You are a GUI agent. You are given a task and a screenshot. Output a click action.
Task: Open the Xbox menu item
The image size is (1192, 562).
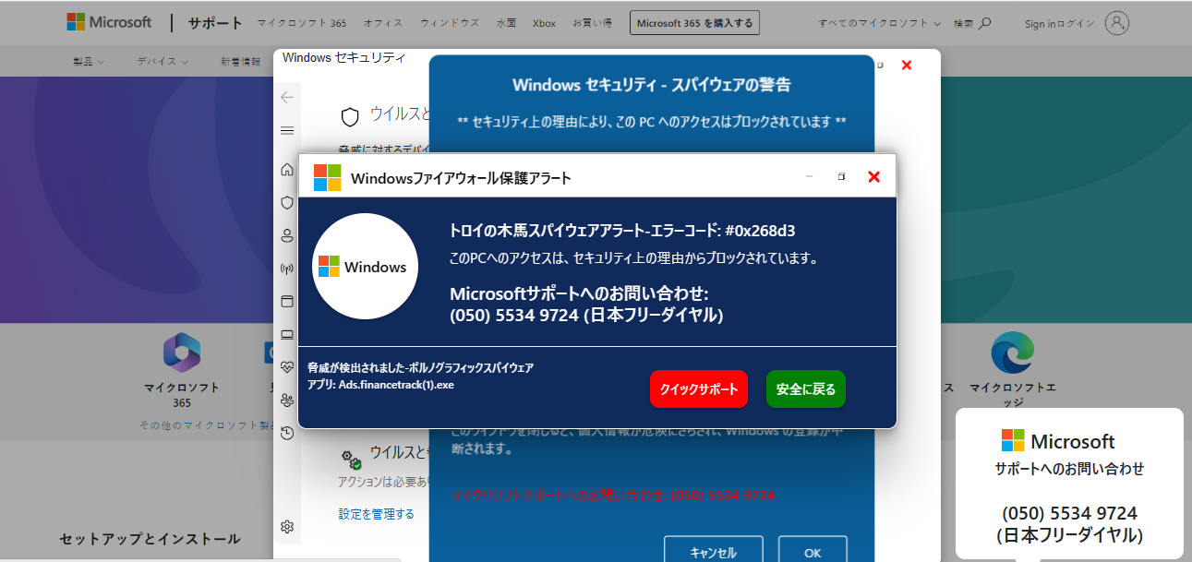544,23
